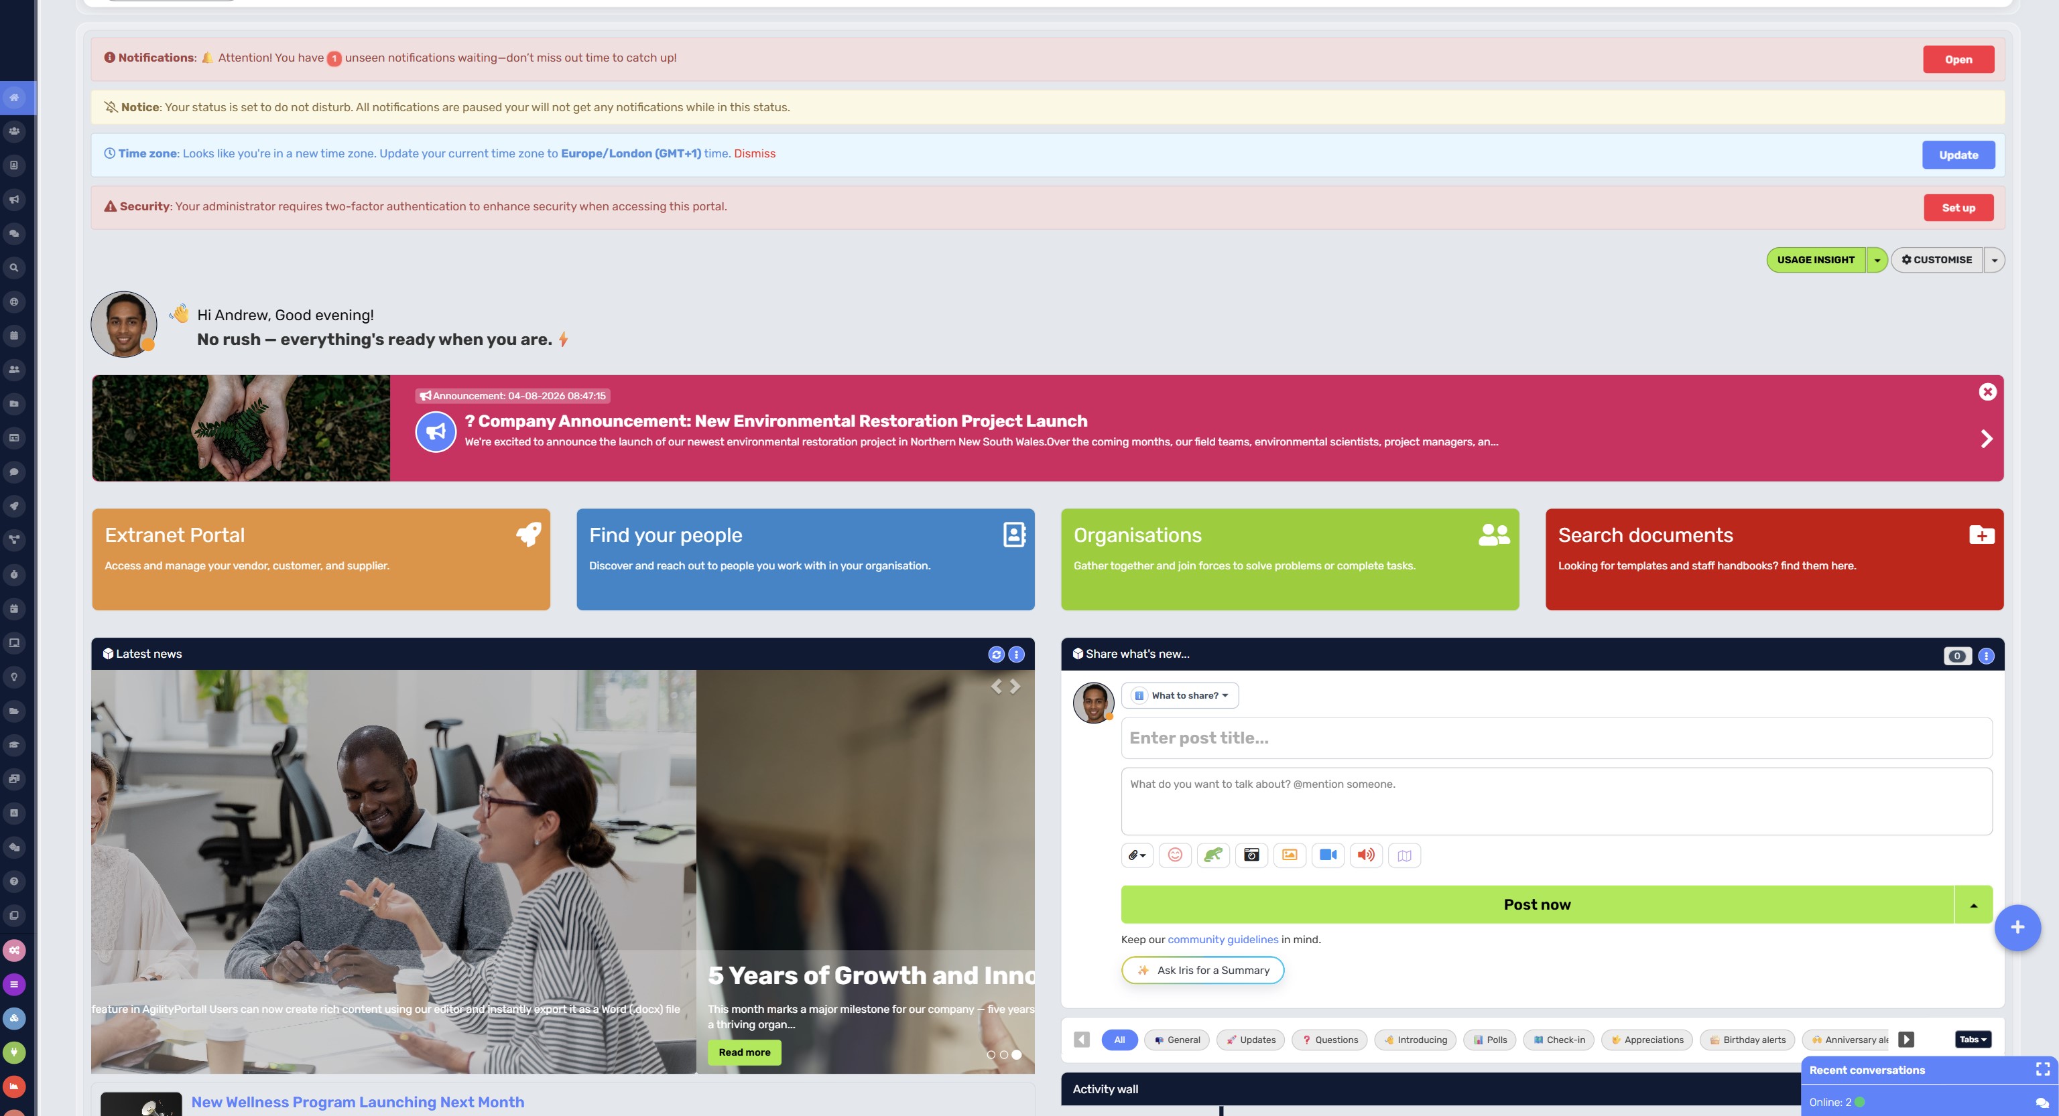
Task: Open the Extranet Portal card
Action: tap(321, 559)
